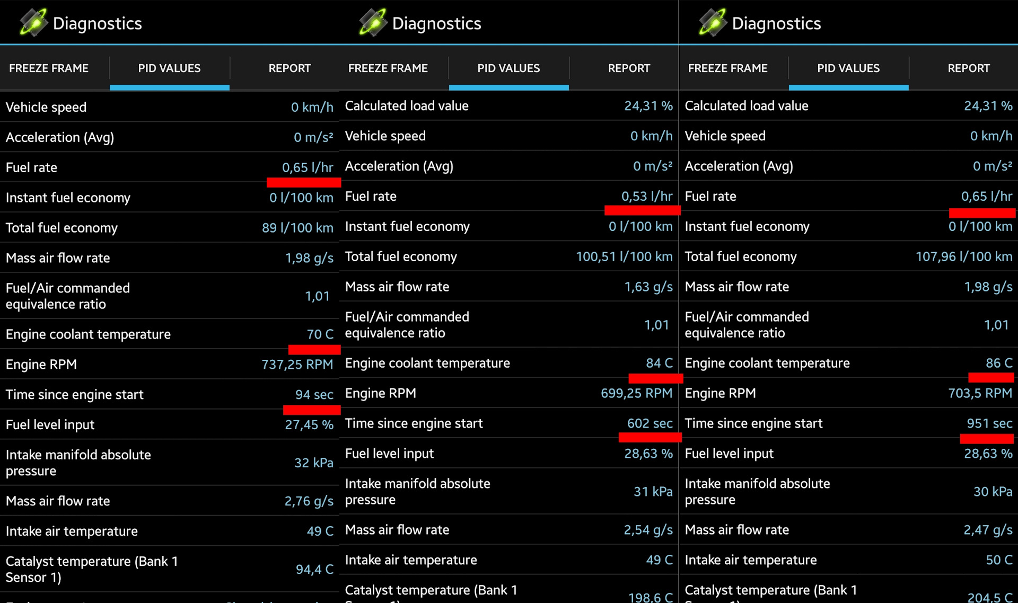Select PID VALUES tab in left panel
1018x603 pixels.
click(170, 68)
